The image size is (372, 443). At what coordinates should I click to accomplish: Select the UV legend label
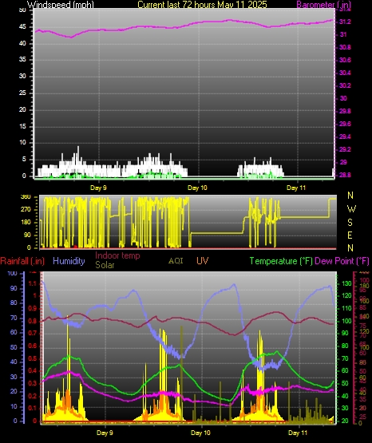(x=202, y=260)
